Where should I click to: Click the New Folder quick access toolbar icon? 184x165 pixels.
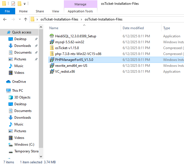[19, 4]
